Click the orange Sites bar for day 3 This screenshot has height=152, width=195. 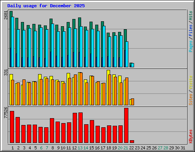[x=24, y=92]
